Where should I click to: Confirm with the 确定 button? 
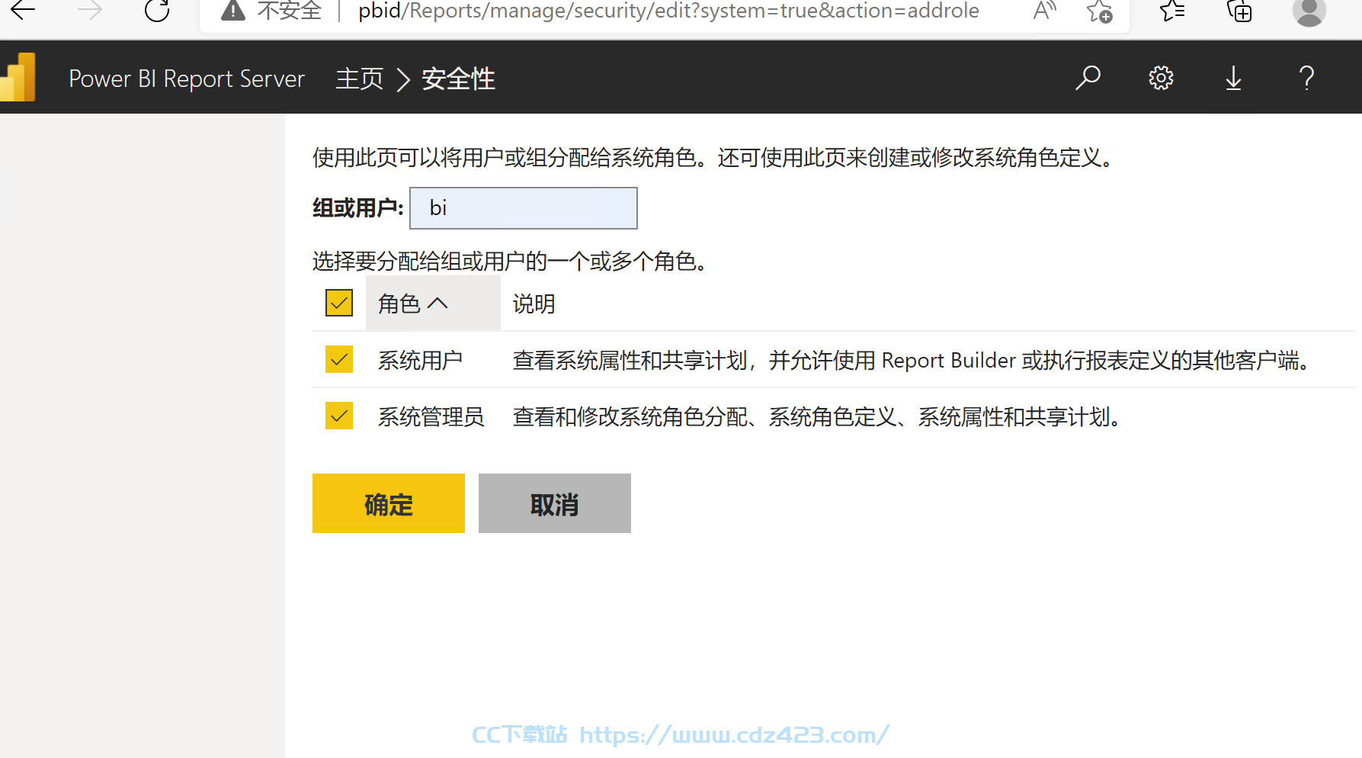coord(389,503)
